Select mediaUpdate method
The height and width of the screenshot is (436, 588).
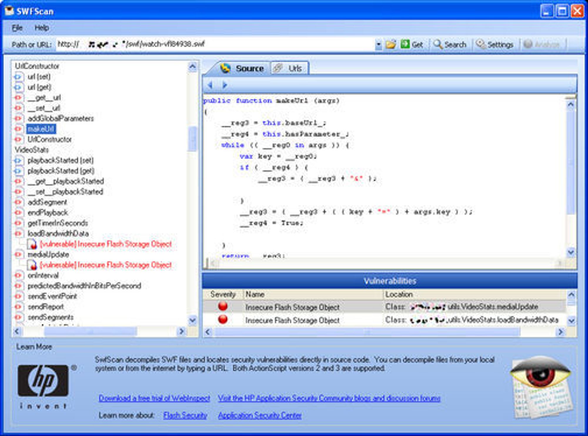(x=48, y=255)
